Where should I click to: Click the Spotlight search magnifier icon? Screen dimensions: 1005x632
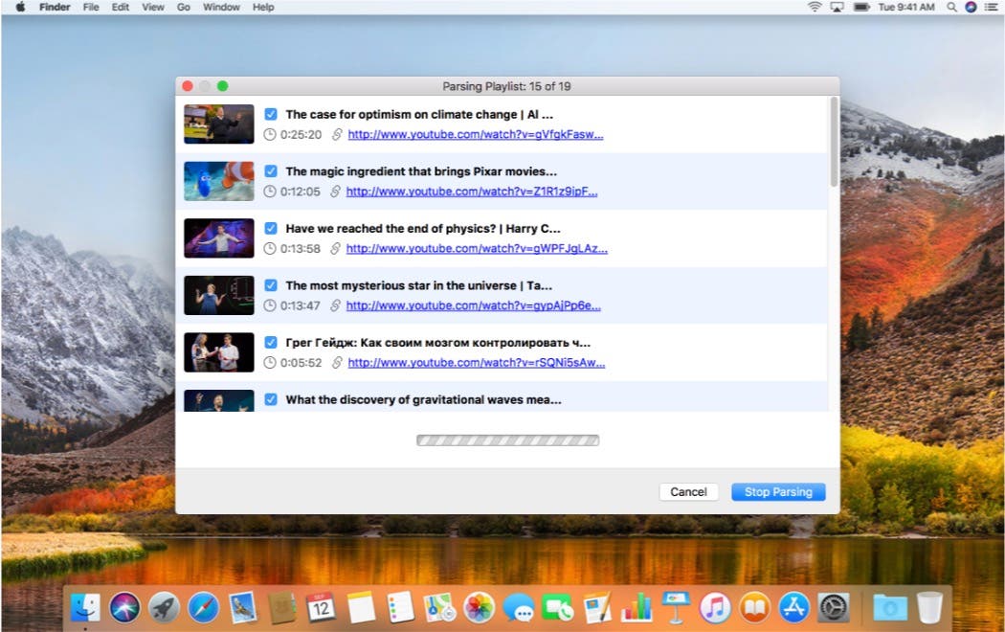point(951,7)
